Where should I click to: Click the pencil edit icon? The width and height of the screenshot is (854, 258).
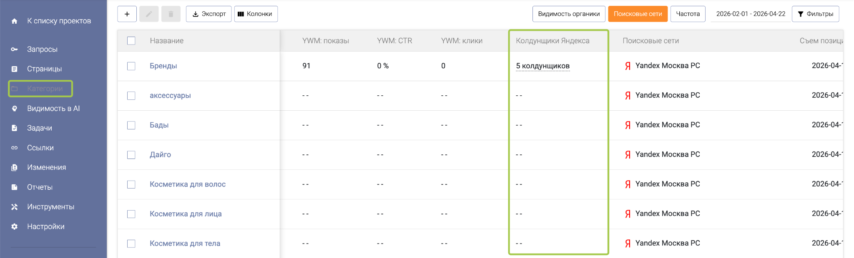point(149,14)
